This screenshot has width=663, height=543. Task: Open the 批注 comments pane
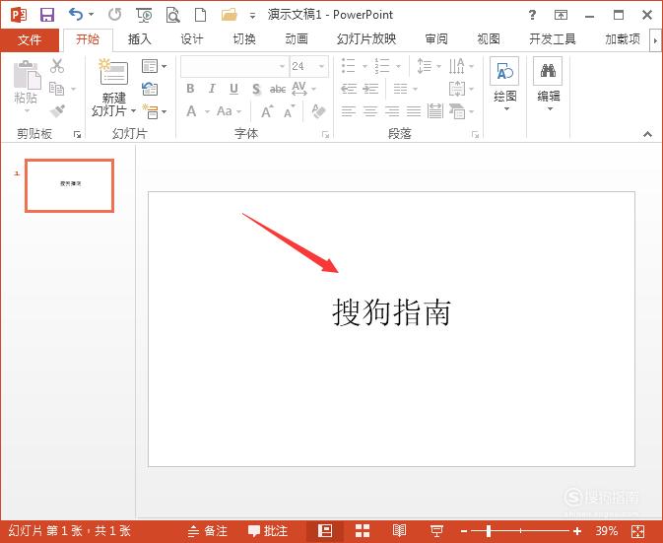pos(268,531)
